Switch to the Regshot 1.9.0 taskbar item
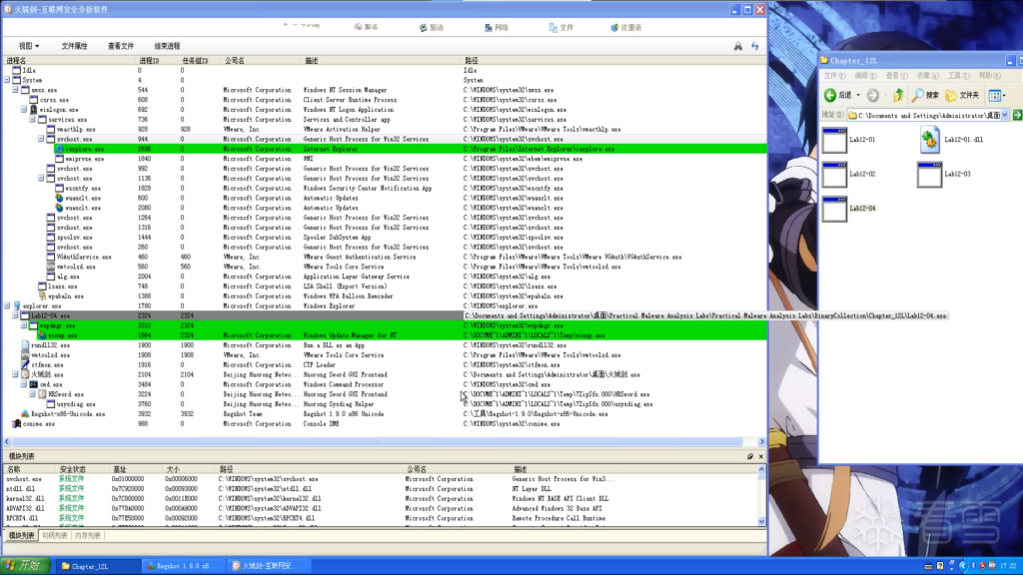 tap(184, 566)
